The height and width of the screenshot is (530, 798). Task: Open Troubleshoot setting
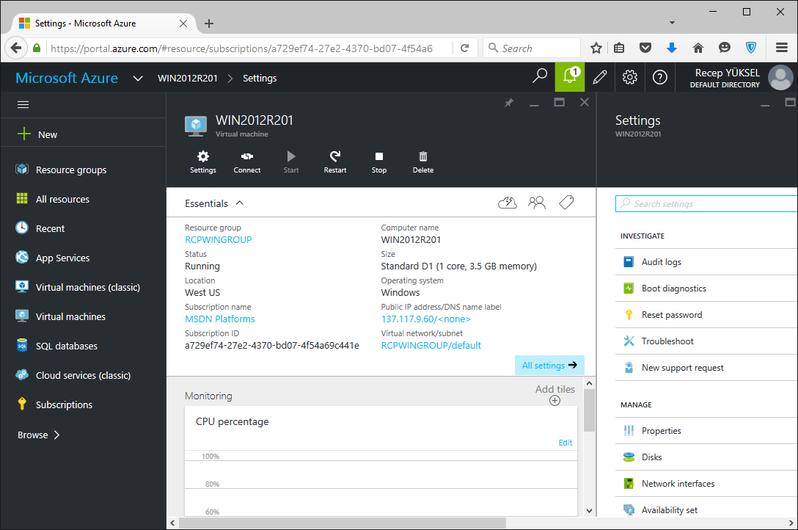pyautogui.click(x=706, y=341)
